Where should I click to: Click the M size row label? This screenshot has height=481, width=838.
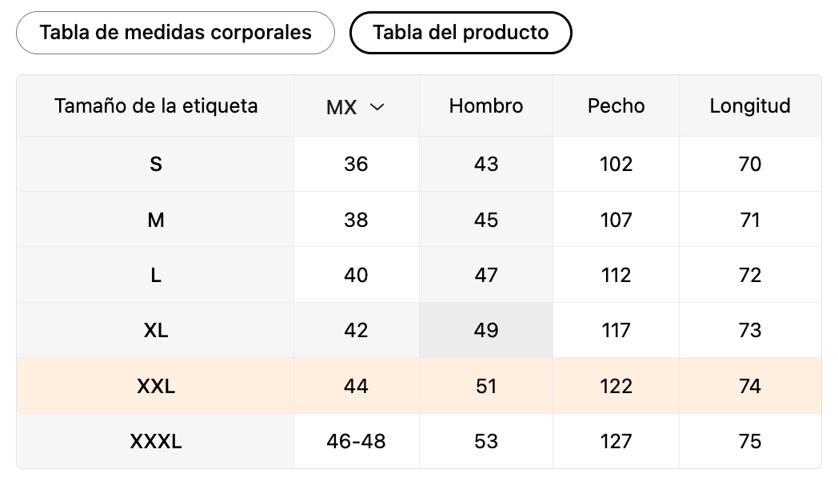click(x=156, y=220)
